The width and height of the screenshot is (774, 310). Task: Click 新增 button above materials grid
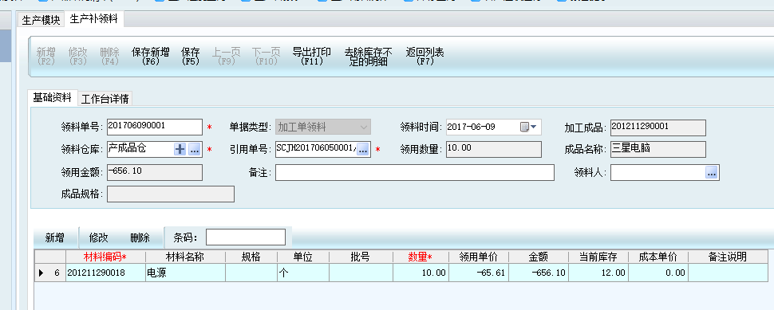tap(55, 237)
